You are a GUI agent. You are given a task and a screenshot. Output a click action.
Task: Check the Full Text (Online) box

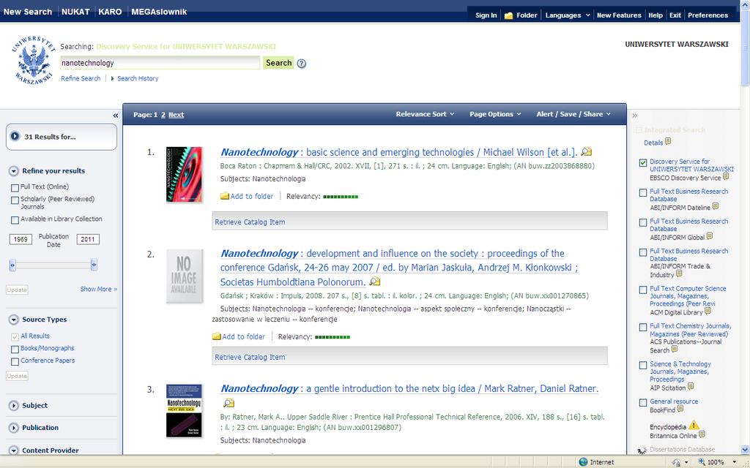pyautogui.click(x=15, y=188)
